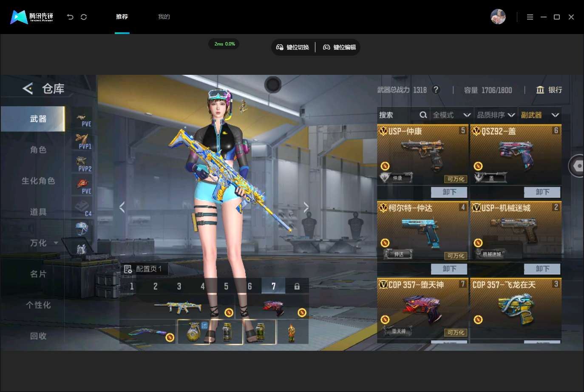Open the 生化角色 sidebar tab
Image resolution: width=584 pixels, height=392 pixels.
tap(38, 181)
